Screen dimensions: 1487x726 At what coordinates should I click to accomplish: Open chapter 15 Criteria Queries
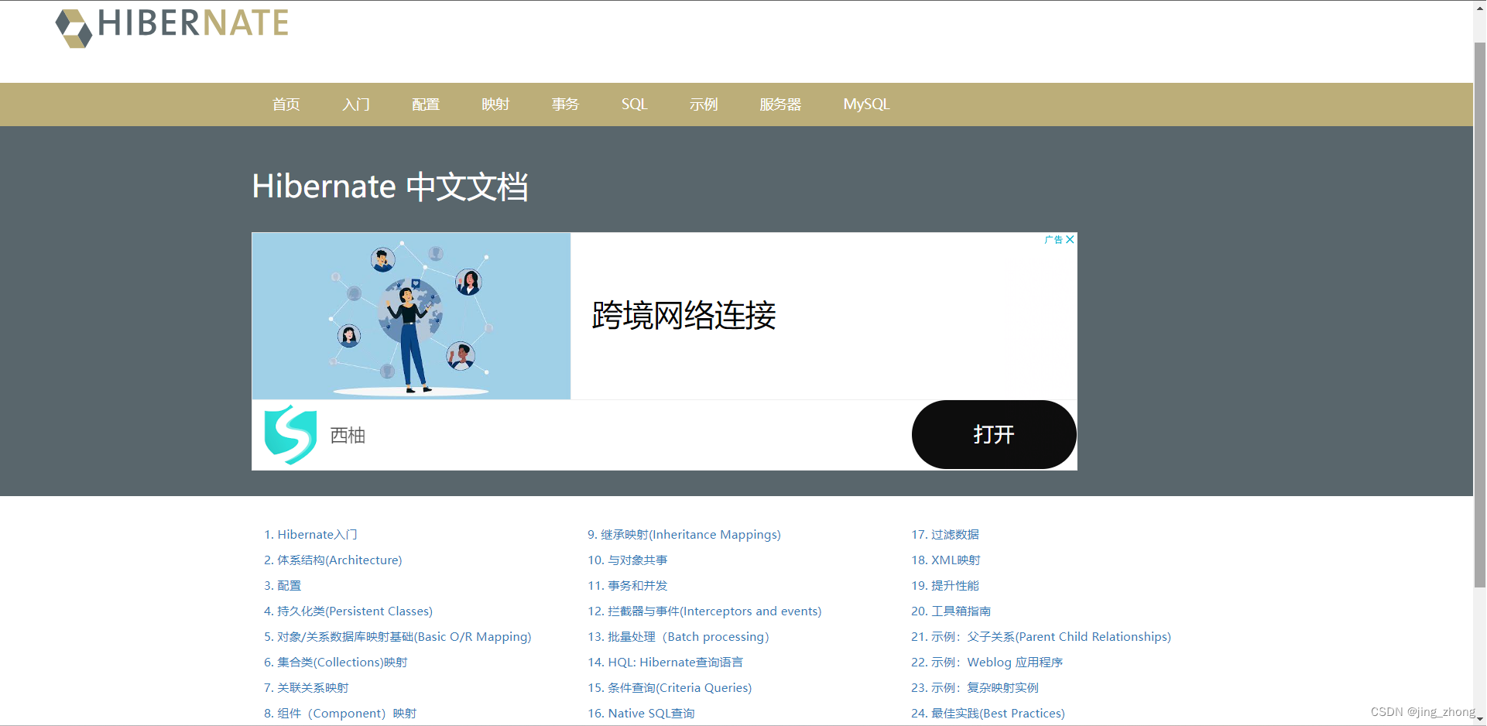pyautogui.click(x=670, y=688)
